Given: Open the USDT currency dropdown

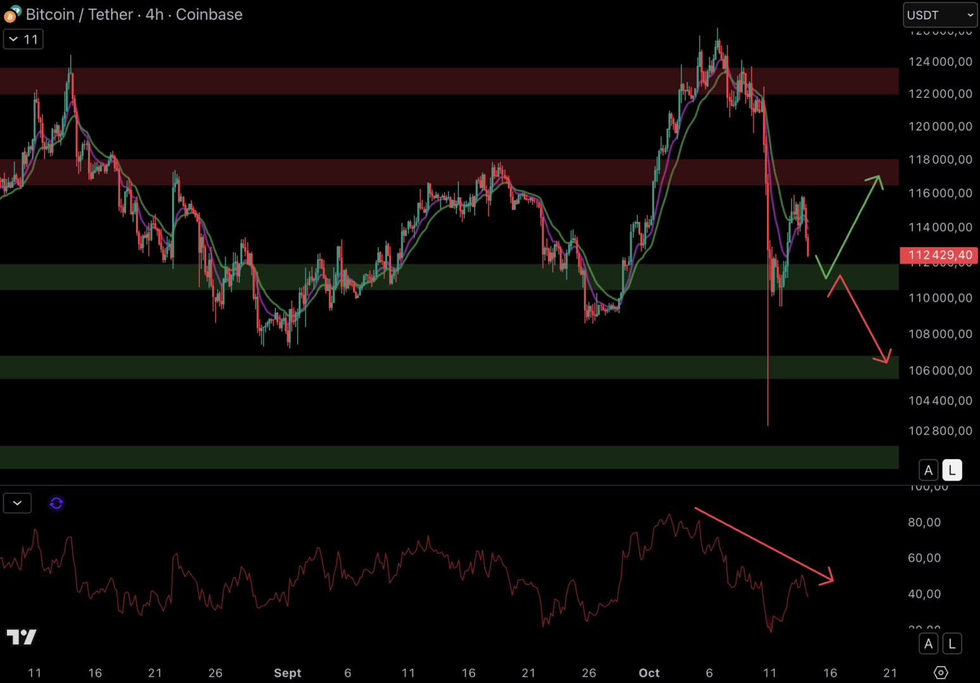Looking at the screenshot, I should click(x=940, y=15).
